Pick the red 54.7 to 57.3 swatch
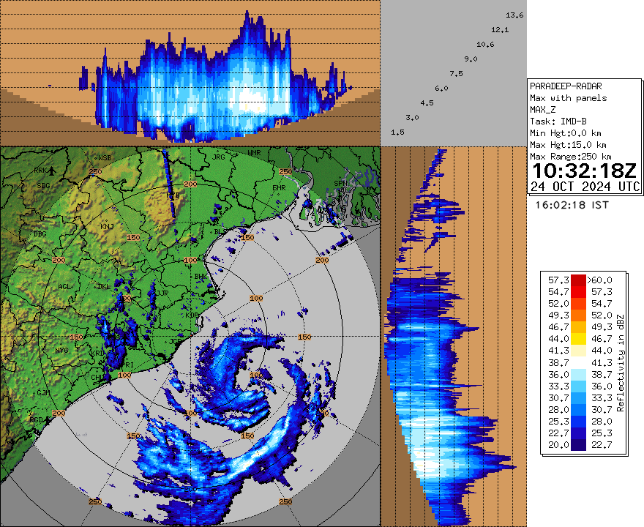This screenshot has height=527, width=644. [578, 292]
